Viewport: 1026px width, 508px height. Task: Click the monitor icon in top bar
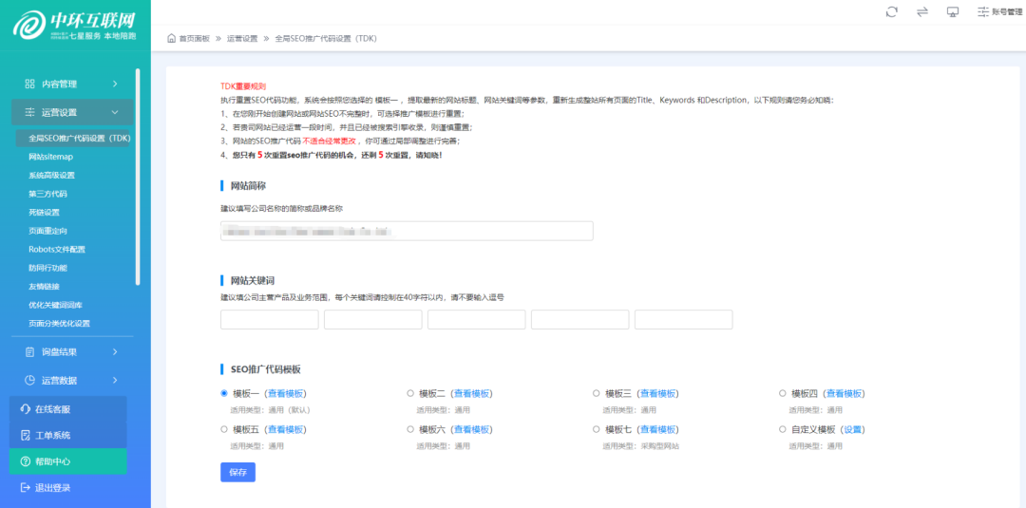click(953, 11)
